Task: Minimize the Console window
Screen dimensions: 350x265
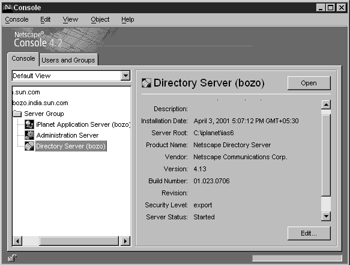Action: point(321,8)
